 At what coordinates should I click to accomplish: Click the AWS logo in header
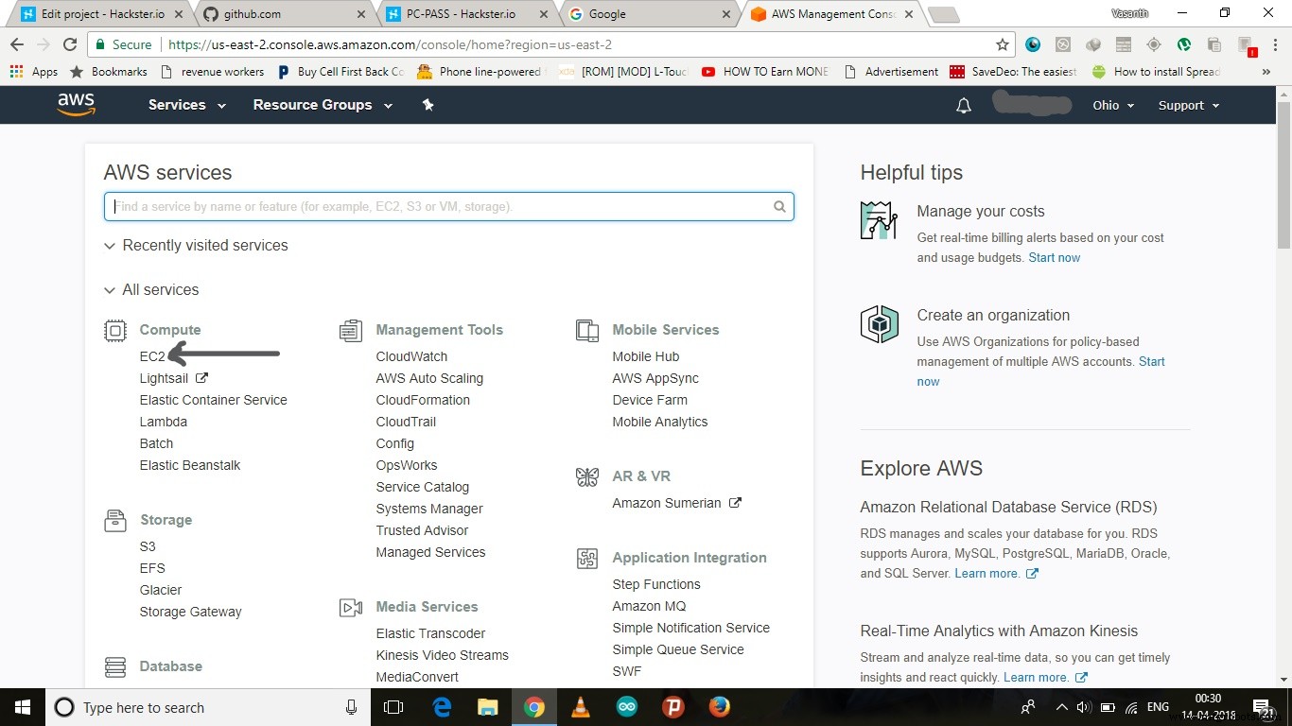76,104
